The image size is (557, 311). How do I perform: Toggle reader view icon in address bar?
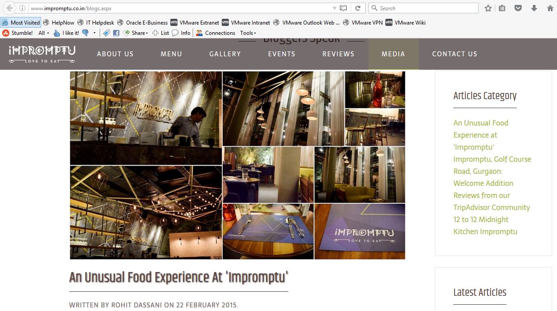[x=343, y=8]
